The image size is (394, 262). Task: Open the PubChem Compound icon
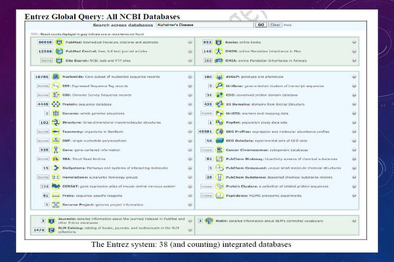(219, 168)
